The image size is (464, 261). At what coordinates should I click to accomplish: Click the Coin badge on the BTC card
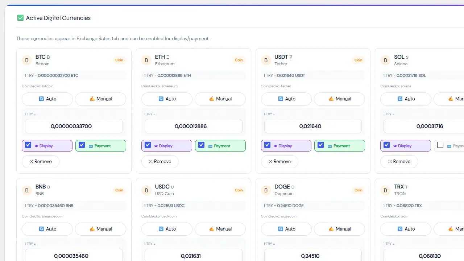(119, 60)
